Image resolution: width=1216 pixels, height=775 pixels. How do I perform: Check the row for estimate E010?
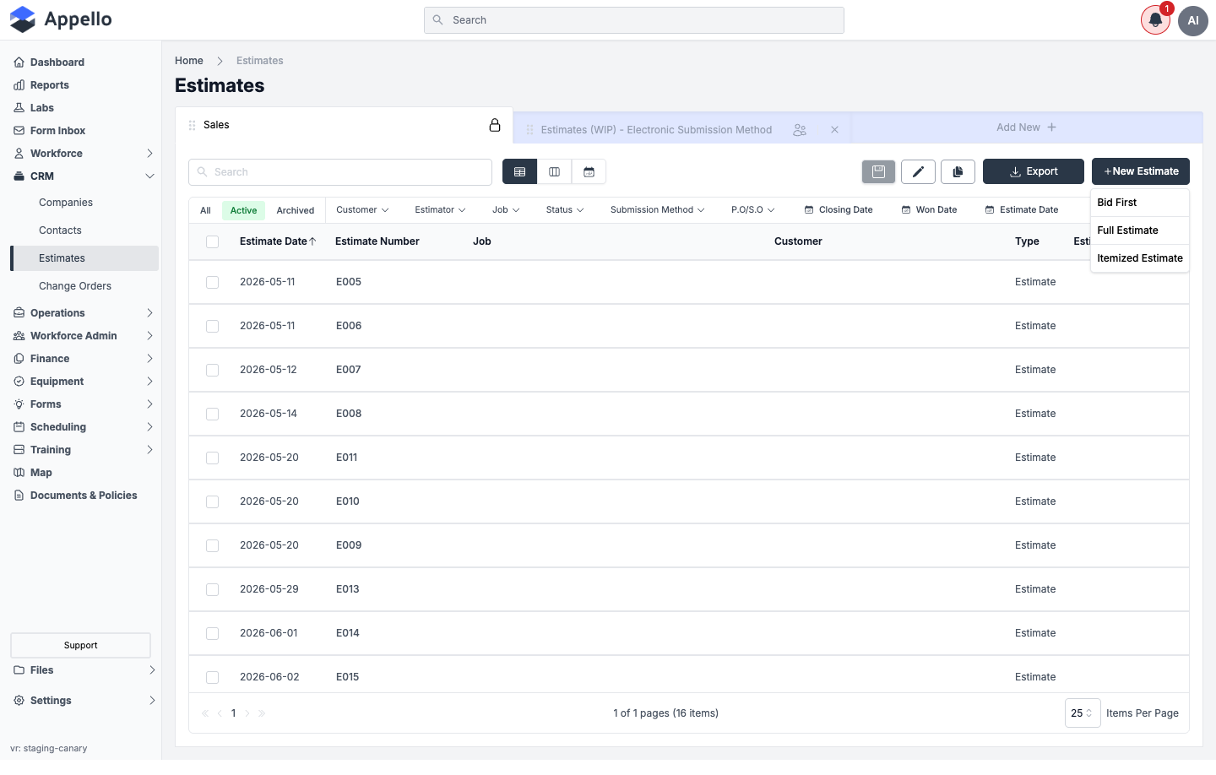[213, 501]
